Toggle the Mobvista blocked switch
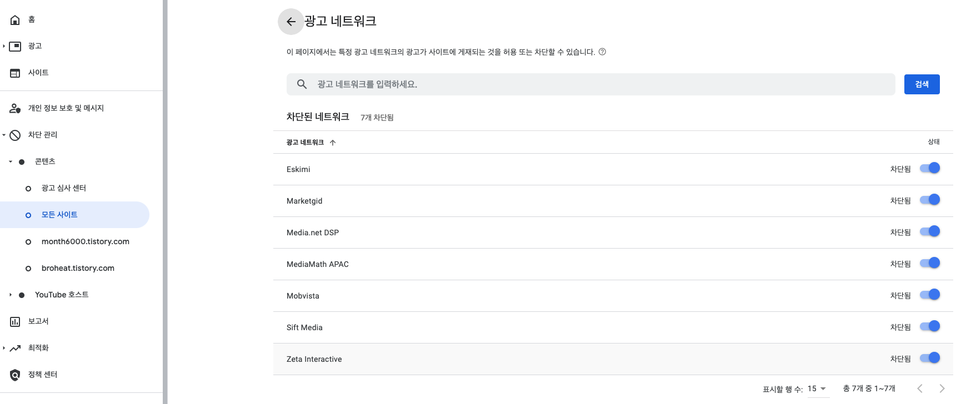This screenshot has height=404, width=966. coord(929,295)
